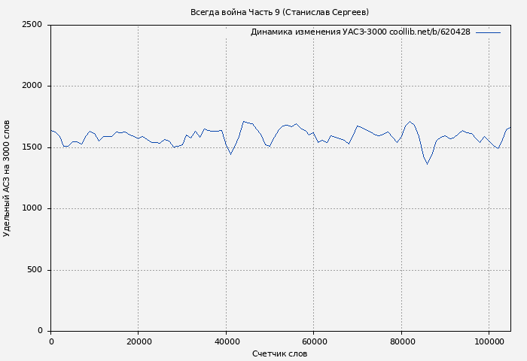
Task: Click the 20000 tick label on x-axis
Action: click(139, 341)
